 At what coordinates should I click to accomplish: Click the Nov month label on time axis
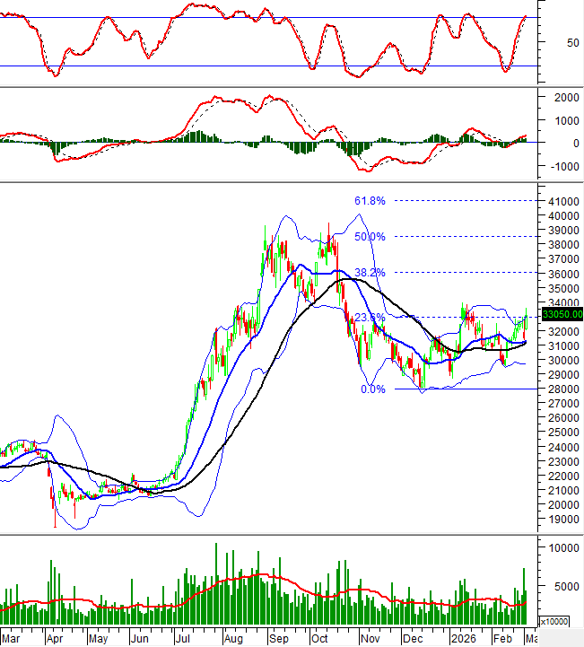(369, 639)
